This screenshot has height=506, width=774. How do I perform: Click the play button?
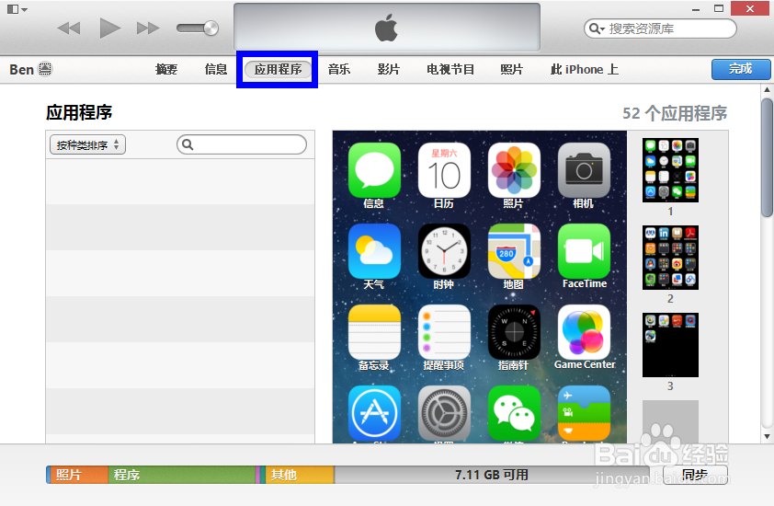click(109, 29)
